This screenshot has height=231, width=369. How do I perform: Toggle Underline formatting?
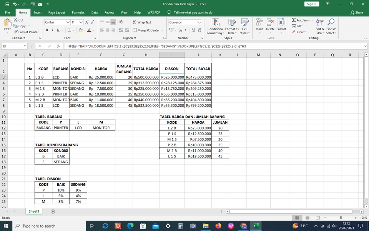point(58,30)
